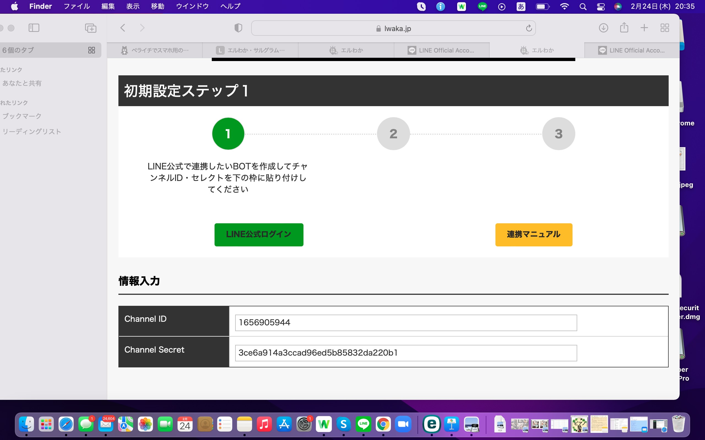Click the lwaka.jp address bar
This screenshot has height=440, width=705.
point(393,28)
